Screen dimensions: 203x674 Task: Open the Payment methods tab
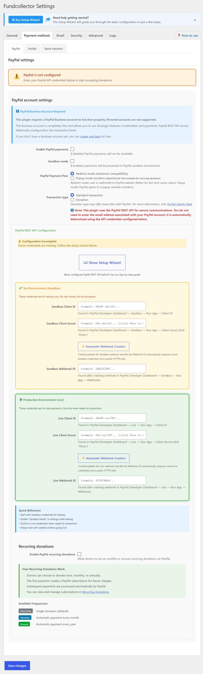point(37,36)
